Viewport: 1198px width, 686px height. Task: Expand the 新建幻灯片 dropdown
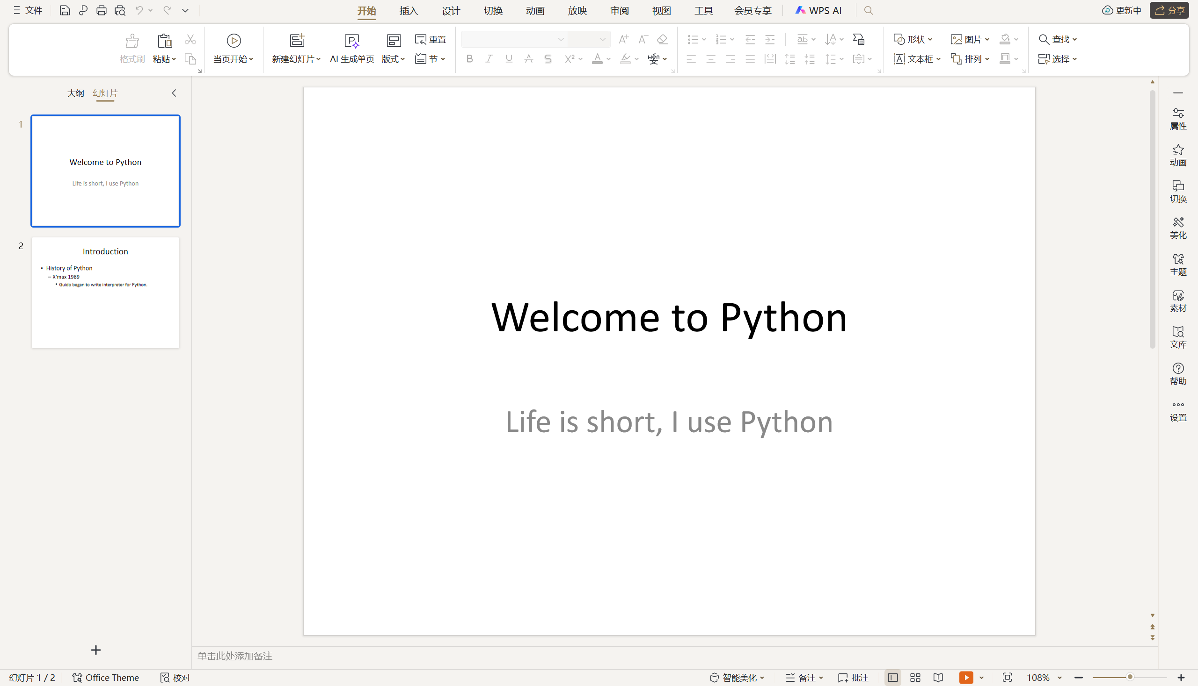pyautogui.click(x=318, y=59)
